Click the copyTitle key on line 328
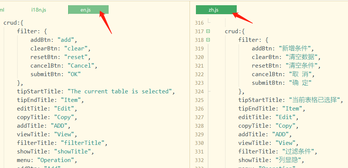 (x=254, y=126)
